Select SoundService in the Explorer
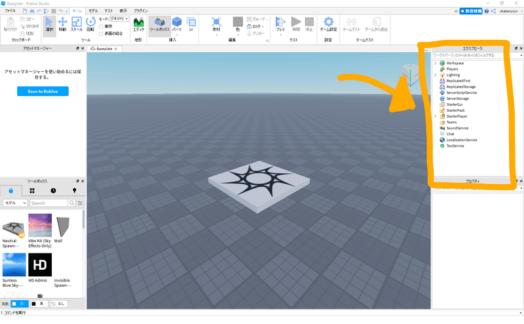 coord(457,128)
